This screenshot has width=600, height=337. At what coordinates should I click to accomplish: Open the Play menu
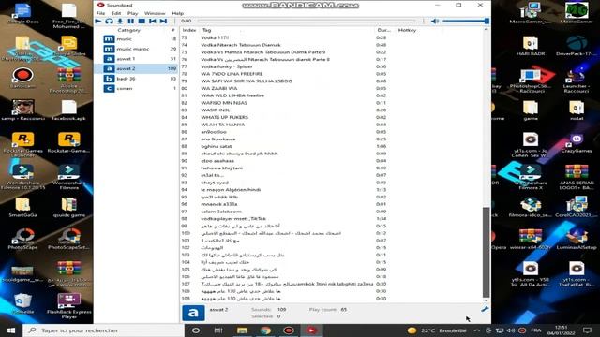[x=132, y=13]
